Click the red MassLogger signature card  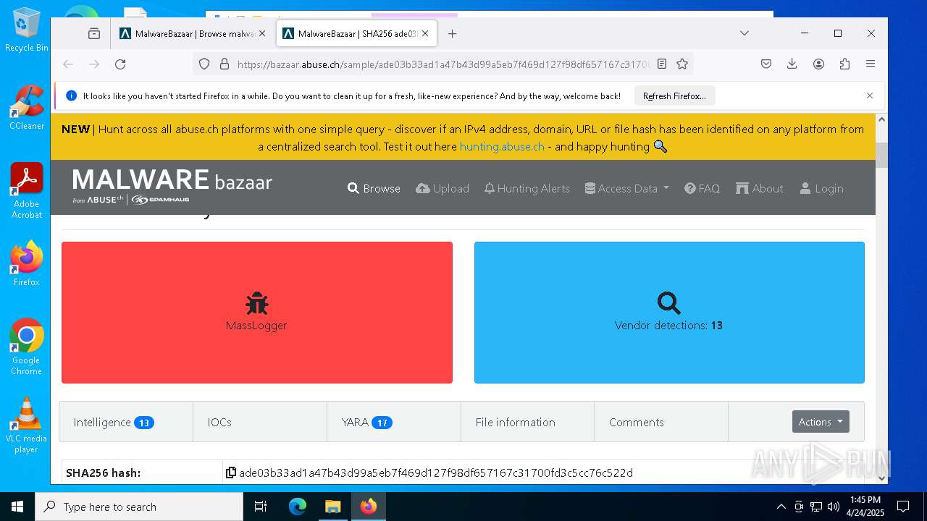point(257,313)
